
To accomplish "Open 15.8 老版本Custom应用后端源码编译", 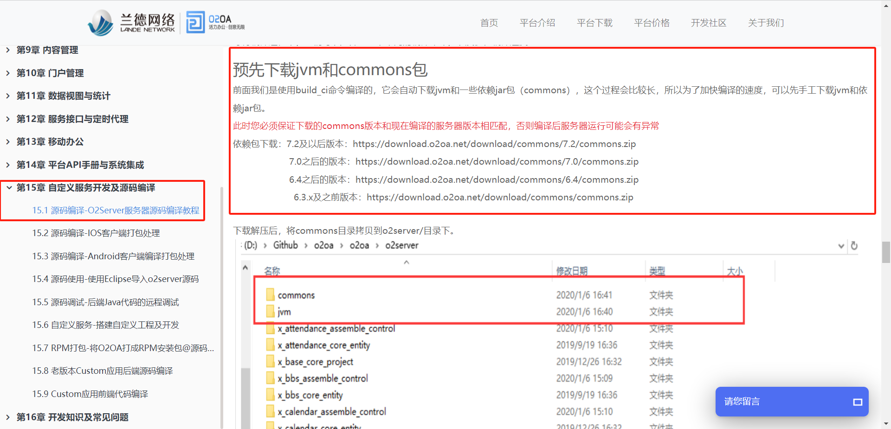I will (x=103, y=371).
